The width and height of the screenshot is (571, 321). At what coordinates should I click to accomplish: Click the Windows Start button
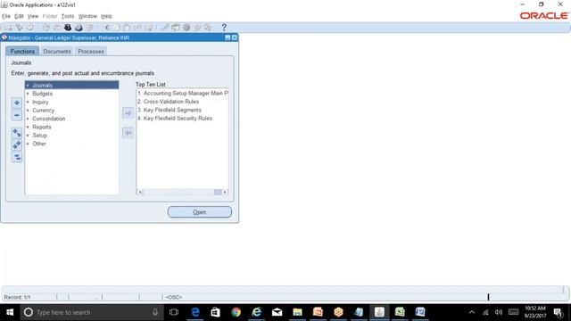click(x=10, y=312)
